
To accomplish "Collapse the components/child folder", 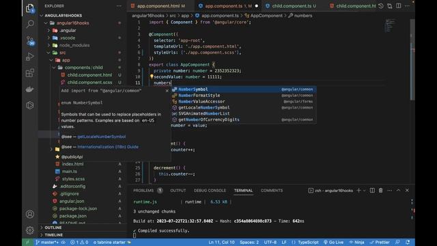I will pos(83,68).
